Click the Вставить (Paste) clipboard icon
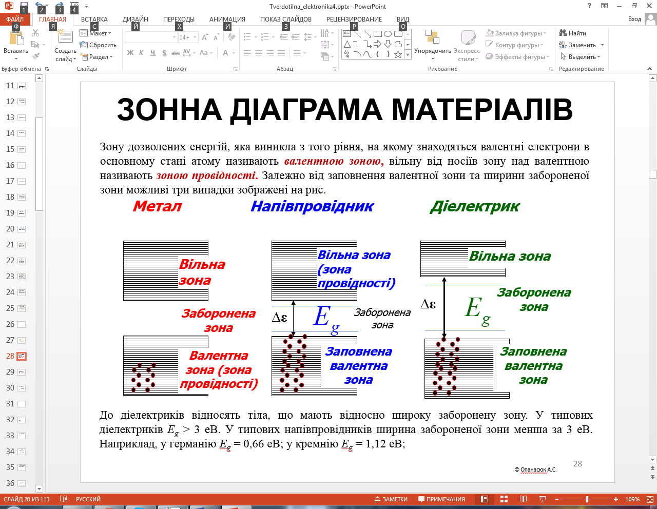657x509 pixels. coord(16,39)
